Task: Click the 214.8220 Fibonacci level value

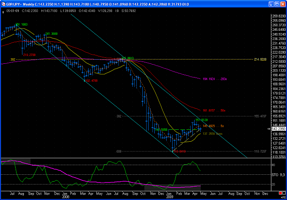Action: (x=260, y=60)
